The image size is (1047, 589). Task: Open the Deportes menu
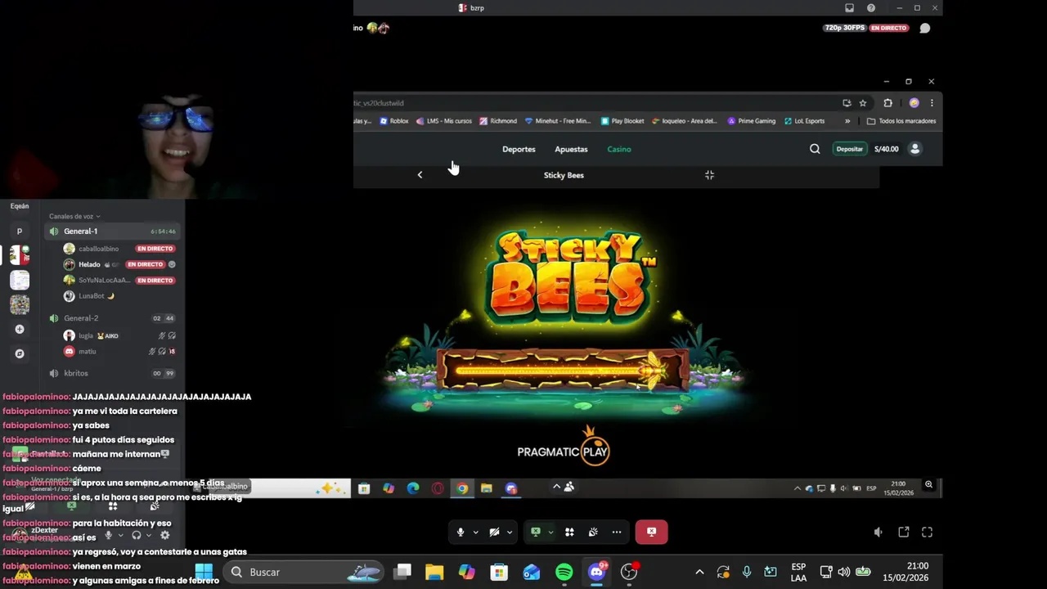(519, 149)
